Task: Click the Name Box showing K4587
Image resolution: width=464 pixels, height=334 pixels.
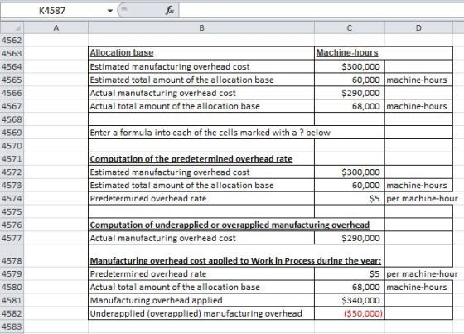Action: [53, 11]
